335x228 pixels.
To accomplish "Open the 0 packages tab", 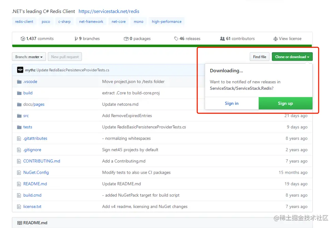I will [137, 39].
